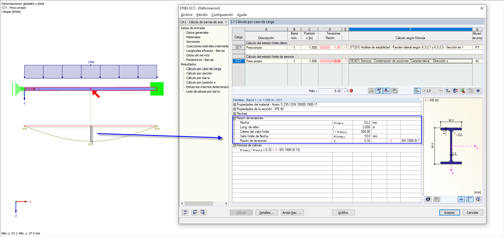Click the gray member diagram icon beside Máx.
This screenshot has height=237, width=504.
click(x=371, y=91)
